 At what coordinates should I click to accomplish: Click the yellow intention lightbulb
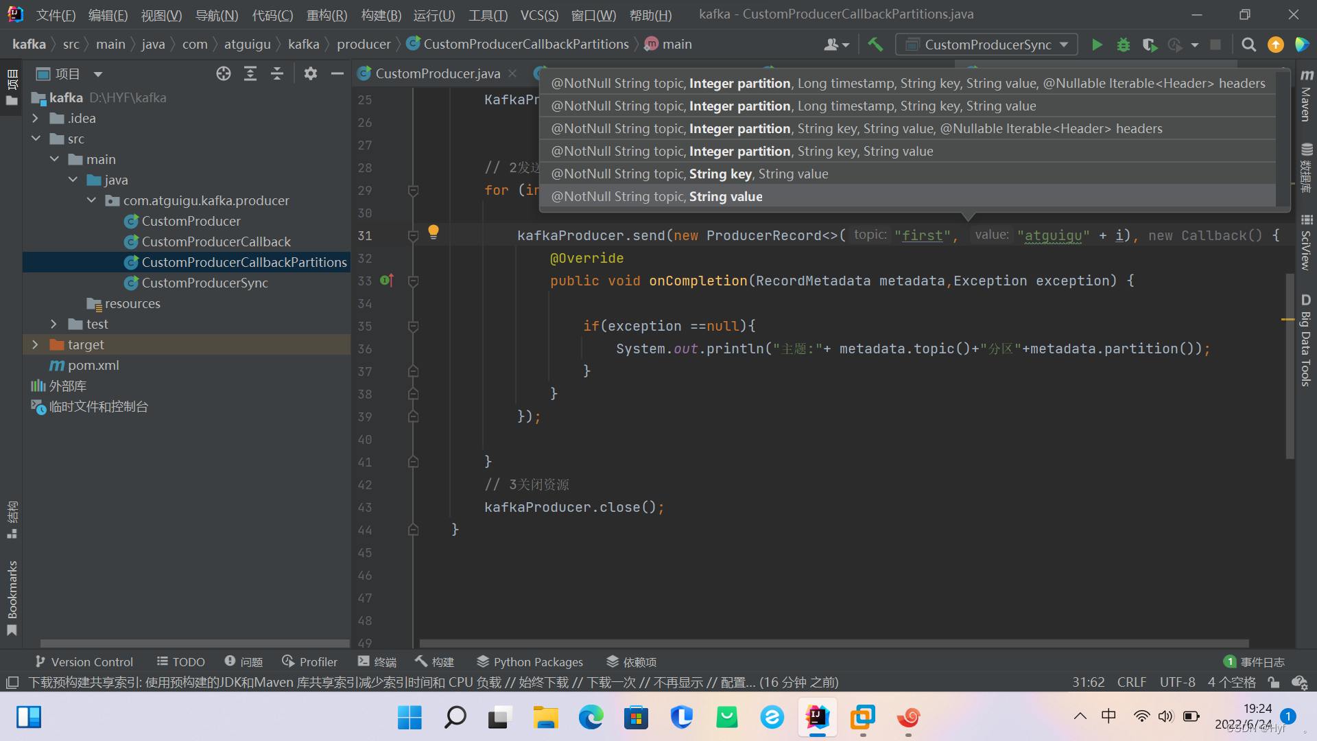coord(433,231)
